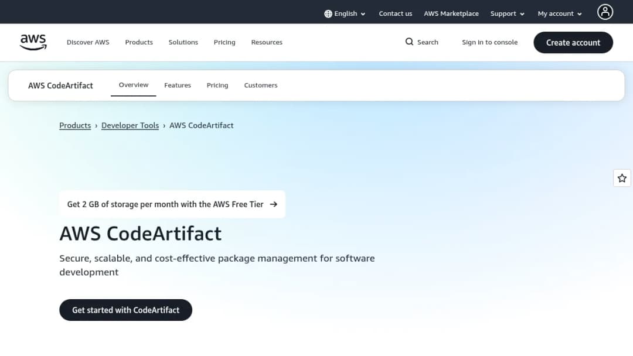Open the Discover AWS menu

88,42
